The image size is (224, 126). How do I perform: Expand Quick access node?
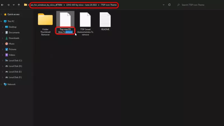pyautogui.click(x=1, y=14)
